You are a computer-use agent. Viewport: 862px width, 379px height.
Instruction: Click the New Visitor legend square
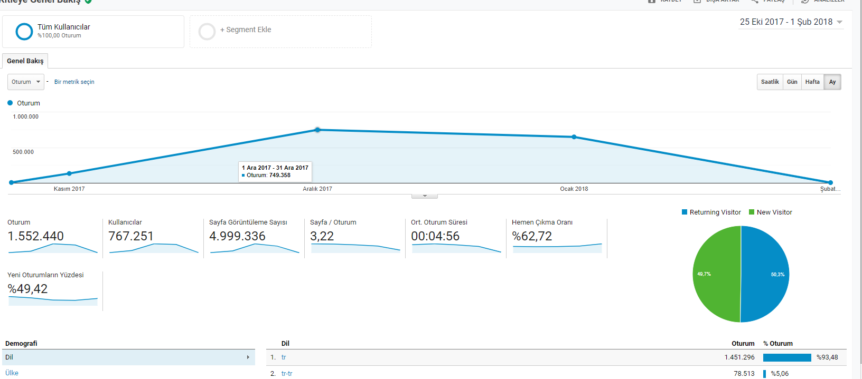coord(752,212)
